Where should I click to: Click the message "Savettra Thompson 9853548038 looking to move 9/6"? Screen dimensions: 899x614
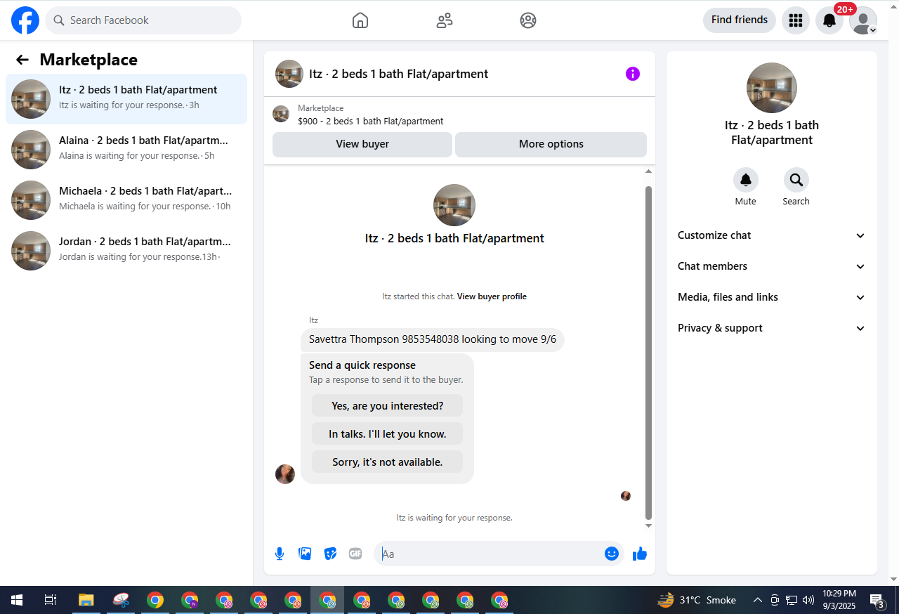pos(433,339)
